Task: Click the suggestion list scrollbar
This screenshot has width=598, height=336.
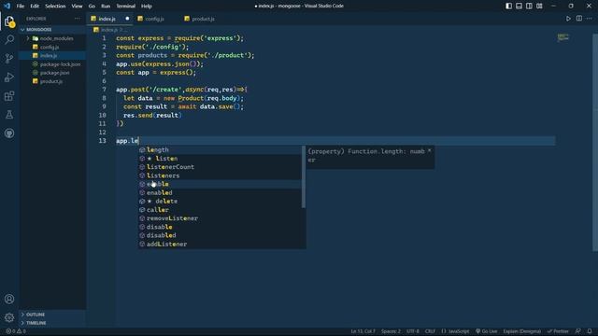Action: 304,176
